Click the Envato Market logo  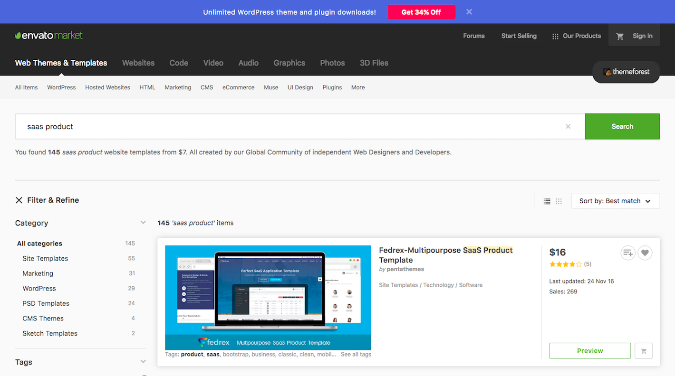click(49, 36)
